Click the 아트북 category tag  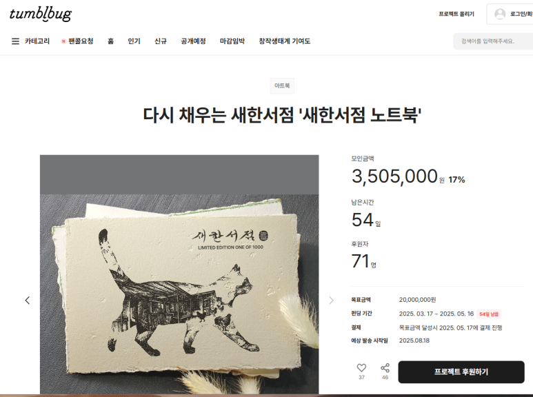[x=282, y=85]
